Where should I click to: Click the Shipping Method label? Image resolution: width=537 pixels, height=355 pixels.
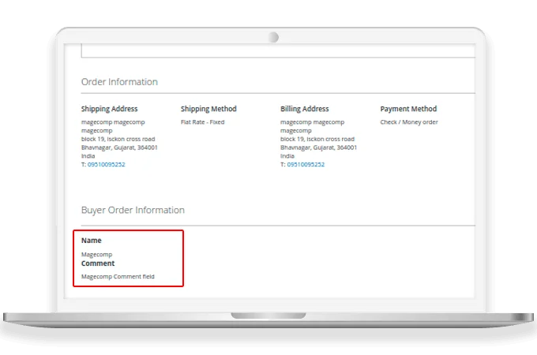208,109
